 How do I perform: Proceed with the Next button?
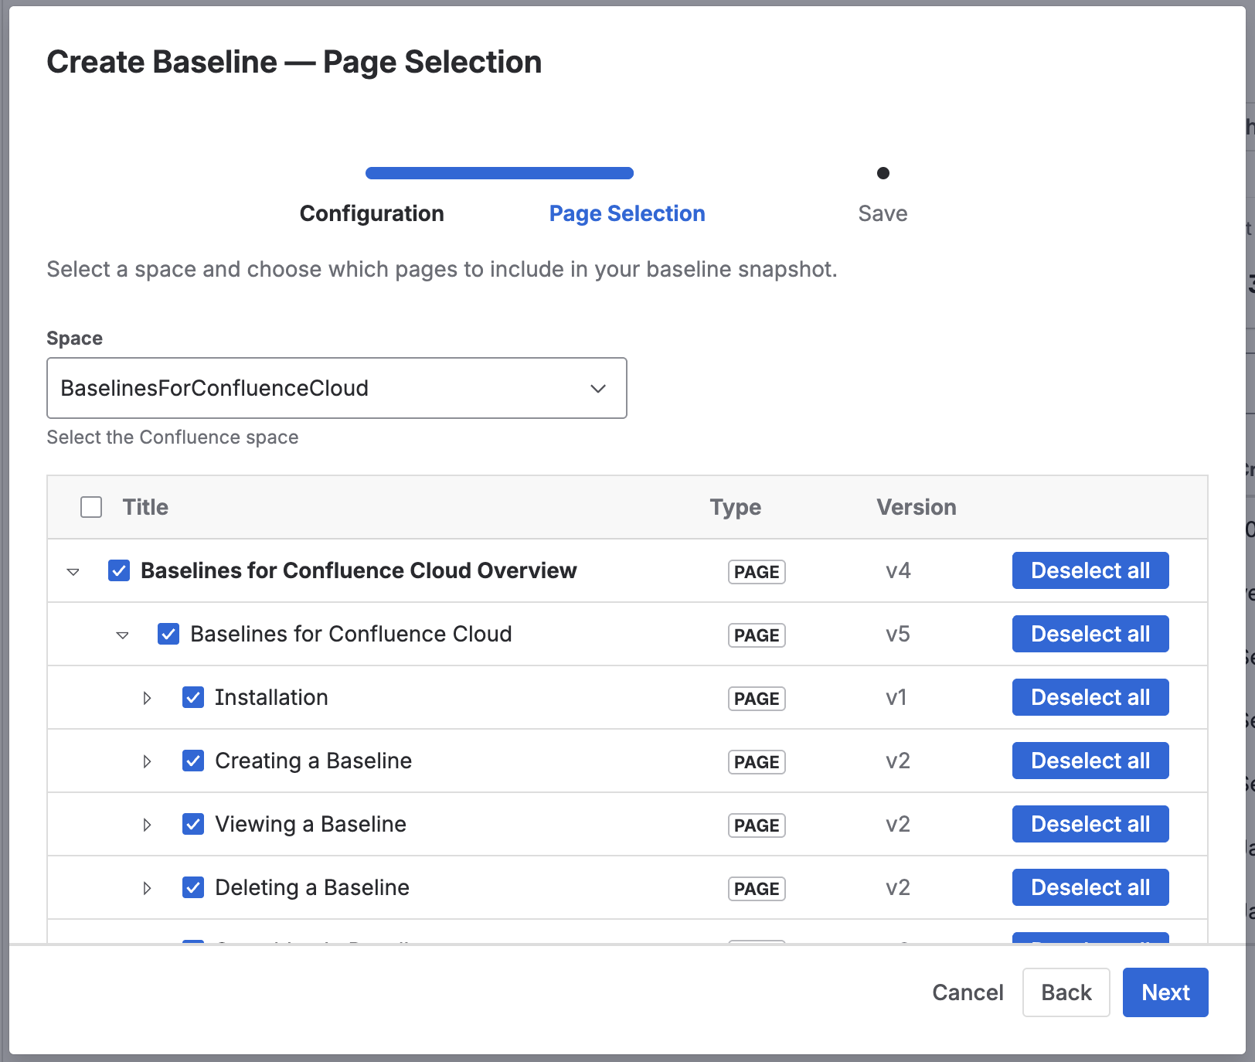click(x=1165, y=992)
